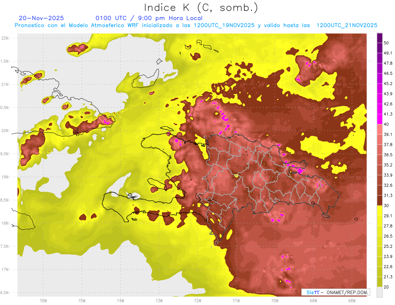
Task: Click the "74W" longitude label
Action: 120,300
